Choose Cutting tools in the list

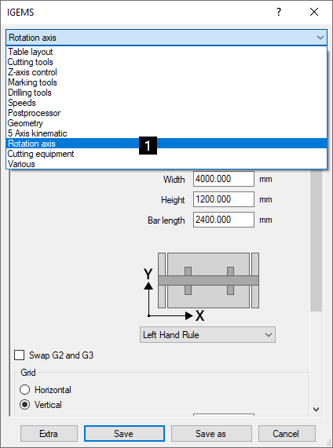coord(166,62)
